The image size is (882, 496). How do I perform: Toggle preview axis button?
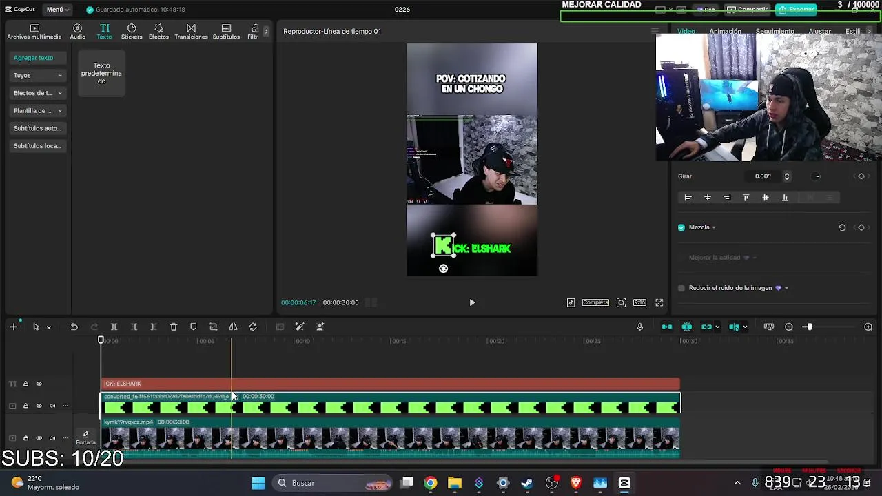tap(734, 327)
